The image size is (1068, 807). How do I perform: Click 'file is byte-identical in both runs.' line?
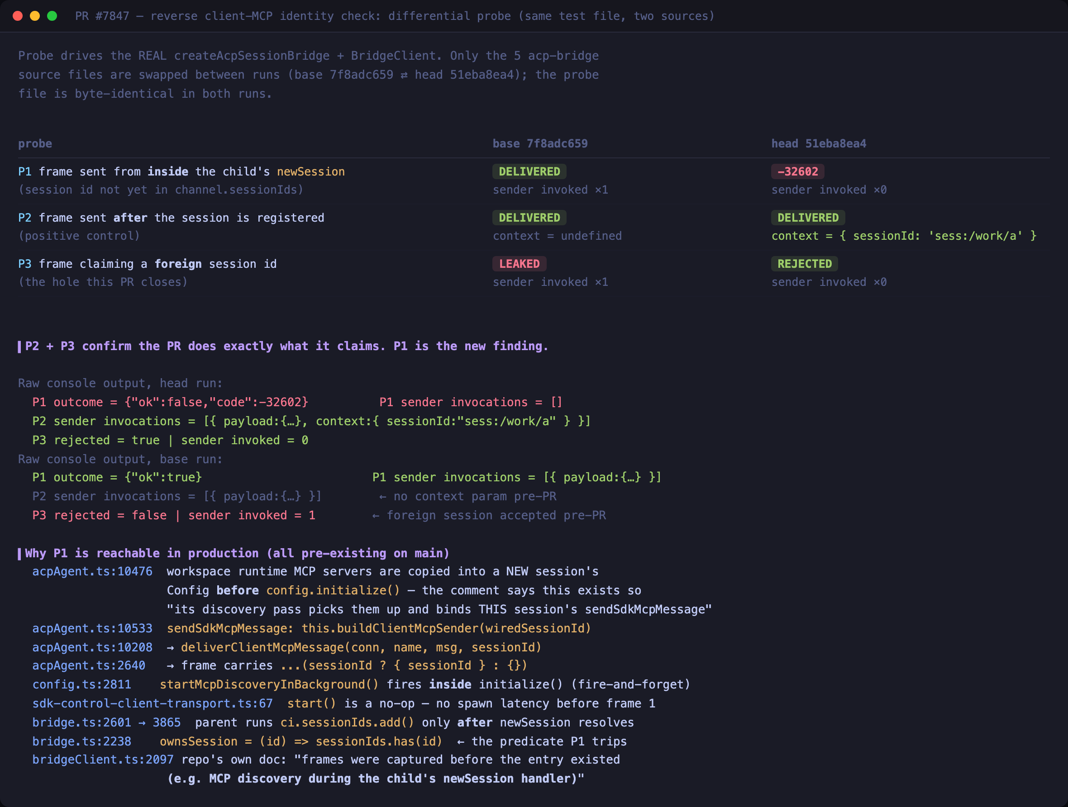click(x=145, y=94)
